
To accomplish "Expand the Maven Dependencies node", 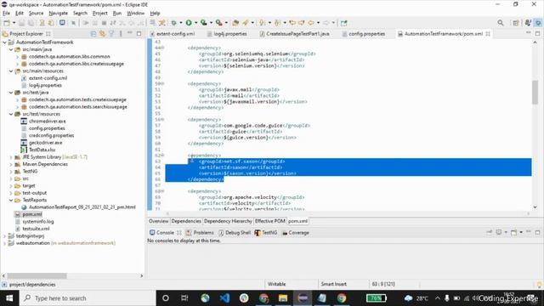I will 11,164.
